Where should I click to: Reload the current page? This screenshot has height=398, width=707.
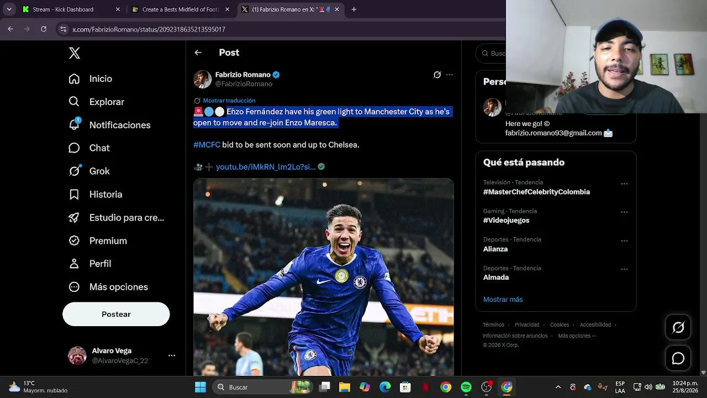pos(44,29)
